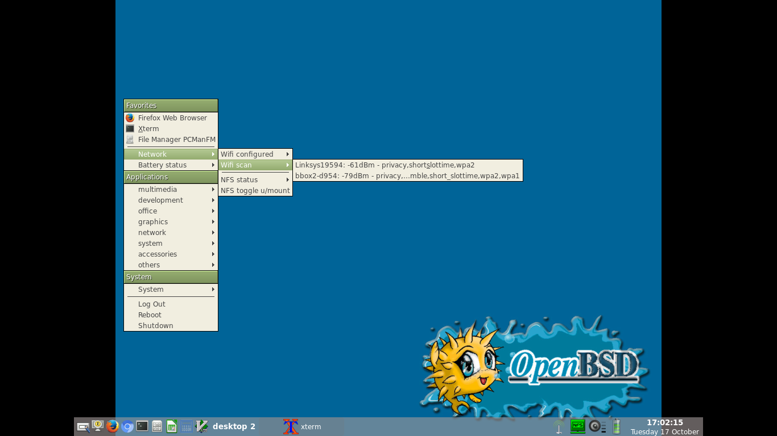Click the lock screen monitor icon
This screenshot has height=436, width=777.
pos(98,426)
